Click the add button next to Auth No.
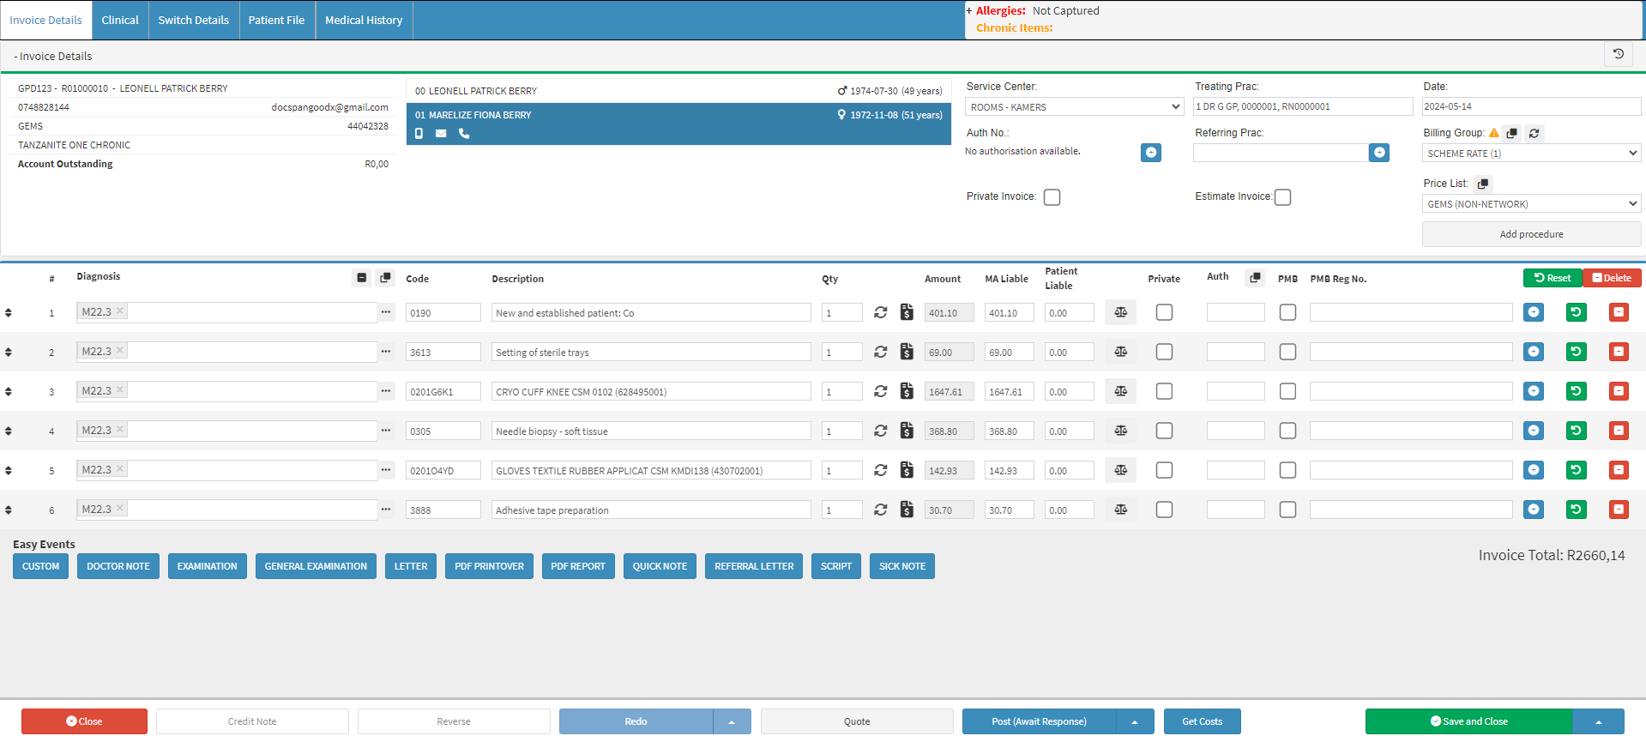The height and width of the screenshot is (742, 1646). 1151,153
